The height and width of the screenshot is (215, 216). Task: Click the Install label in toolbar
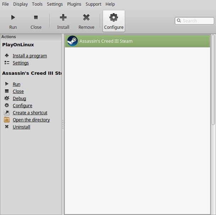pos(63,27)
